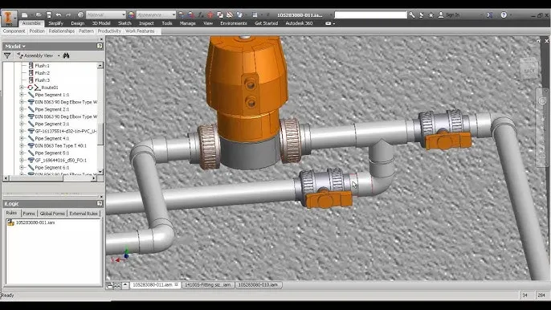Viewport: 551px width, 310px height.
Task: Select Flush:1 in the model tree
Action: pyautogui.click(x=42, y=66)
